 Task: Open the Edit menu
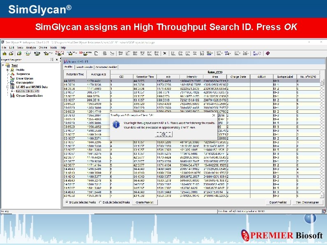12,47
